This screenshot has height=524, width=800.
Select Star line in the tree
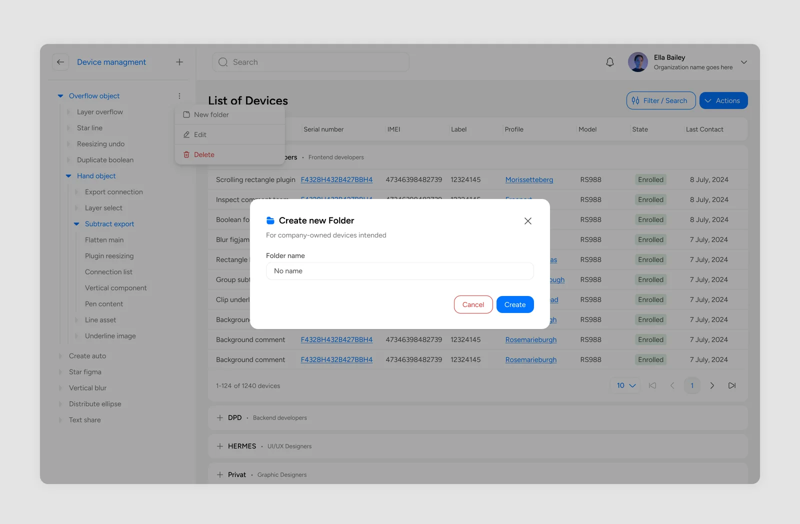[x=89, y=128]
